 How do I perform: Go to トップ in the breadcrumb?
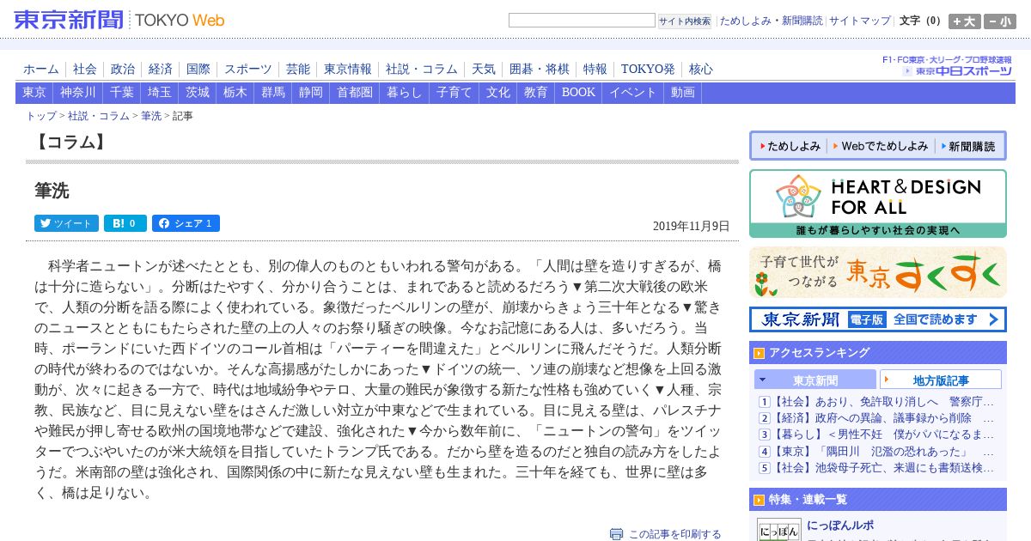[x=41, y=116]
